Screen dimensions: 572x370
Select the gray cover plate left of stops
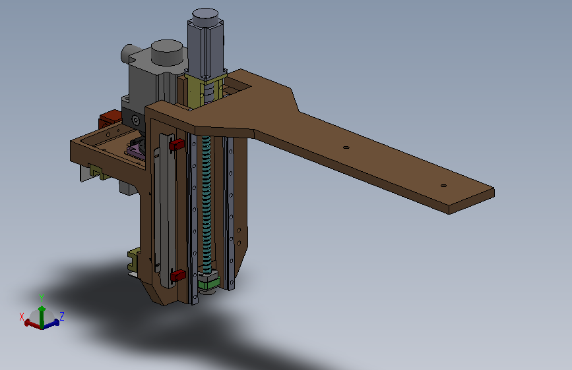(x=167, y=211)
